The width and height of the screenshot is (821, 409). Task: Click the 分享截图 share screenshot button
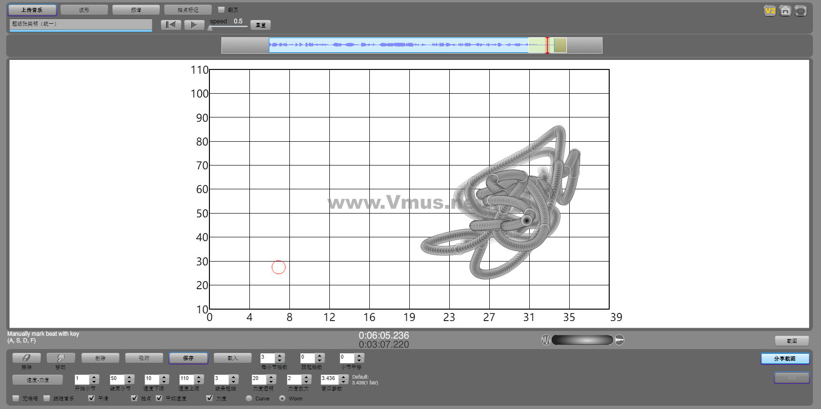(x=785, y=359)
